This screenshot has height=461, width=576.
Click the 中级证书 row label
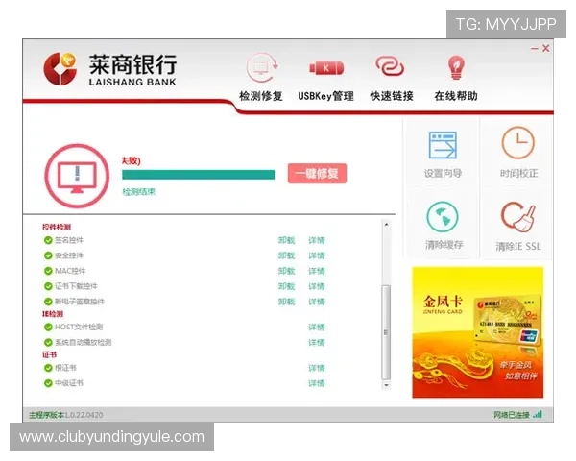tap(69, 383)
